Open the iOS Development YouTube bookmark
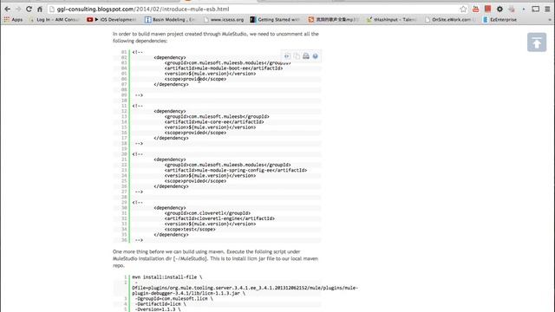Viewport: 555px width, 312px height. pyautogui.click(x=112, y=20)
